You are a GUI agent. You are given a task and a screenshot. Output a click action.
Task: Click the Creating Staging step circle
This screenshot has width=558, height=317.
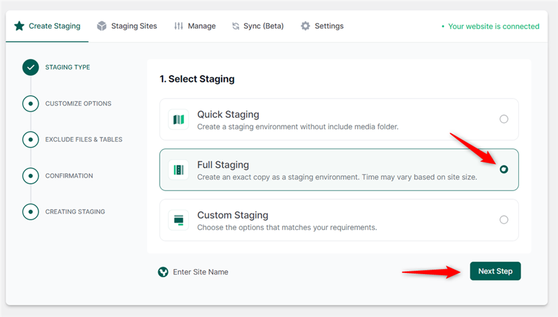click(x=30, y=212)
